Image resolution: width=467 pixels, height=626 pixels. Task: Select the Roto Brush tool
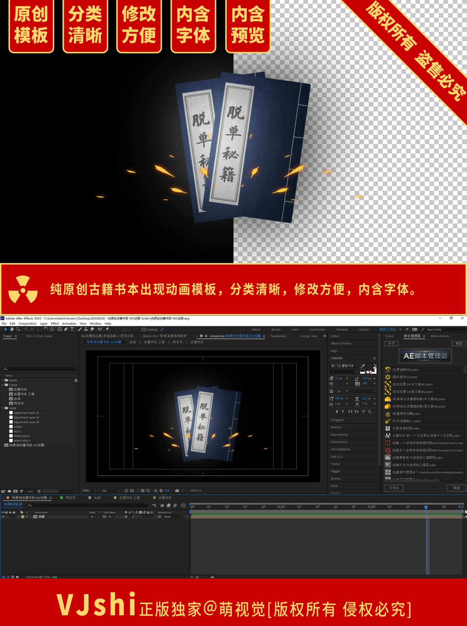pos(100,329)
